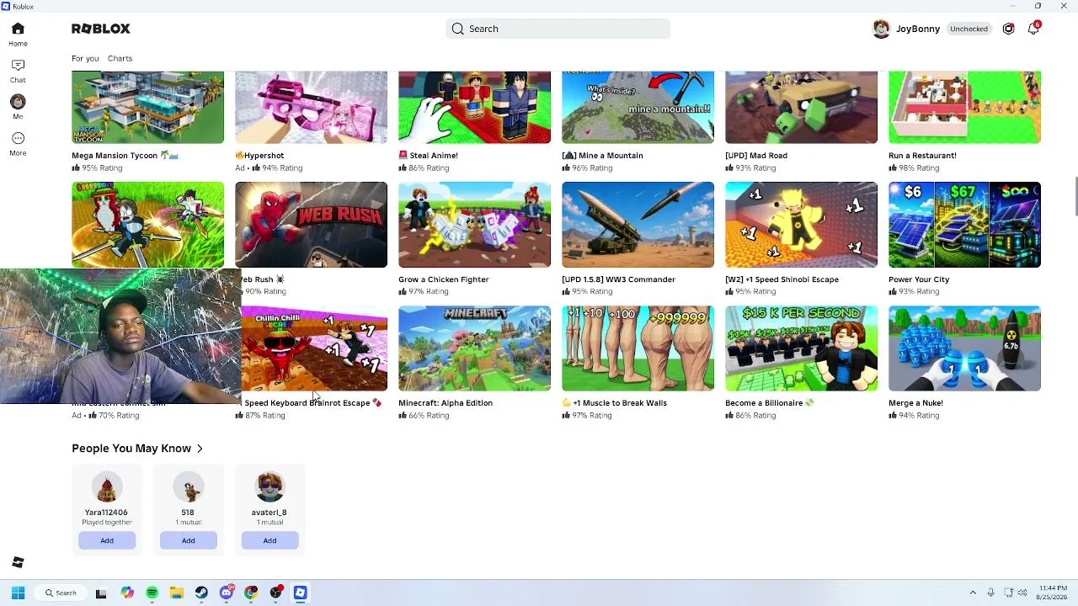Open the Robux icon in header

tap(1008, 29)
